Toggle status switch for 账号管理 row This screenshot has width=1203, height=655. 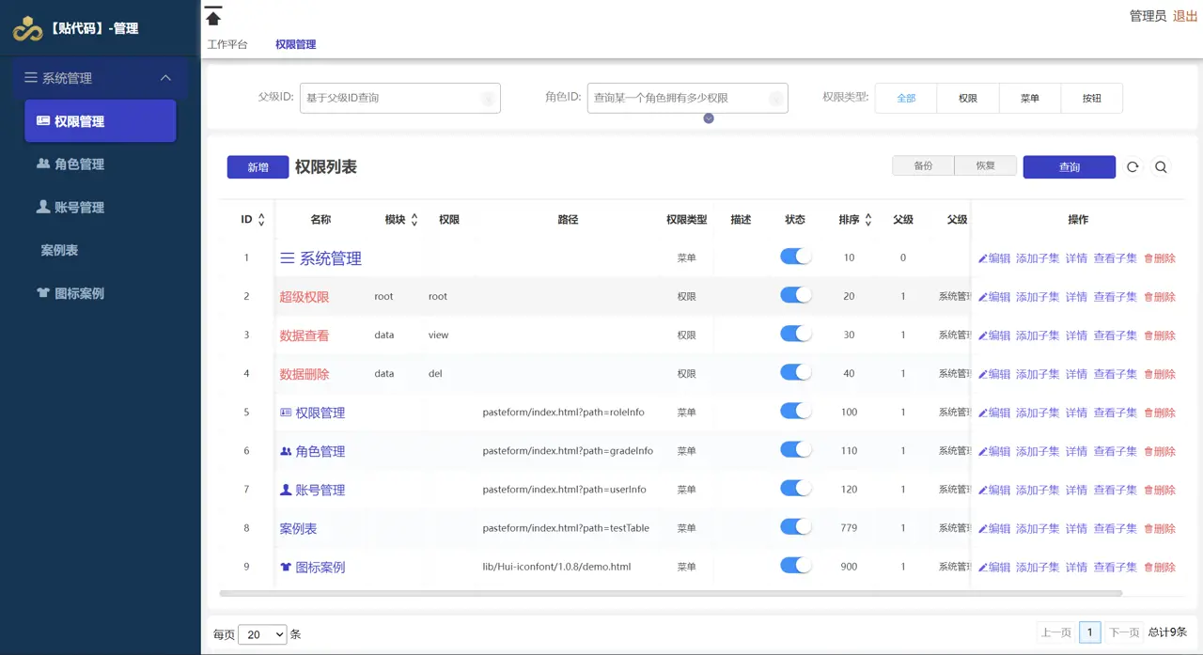point(796,488)
